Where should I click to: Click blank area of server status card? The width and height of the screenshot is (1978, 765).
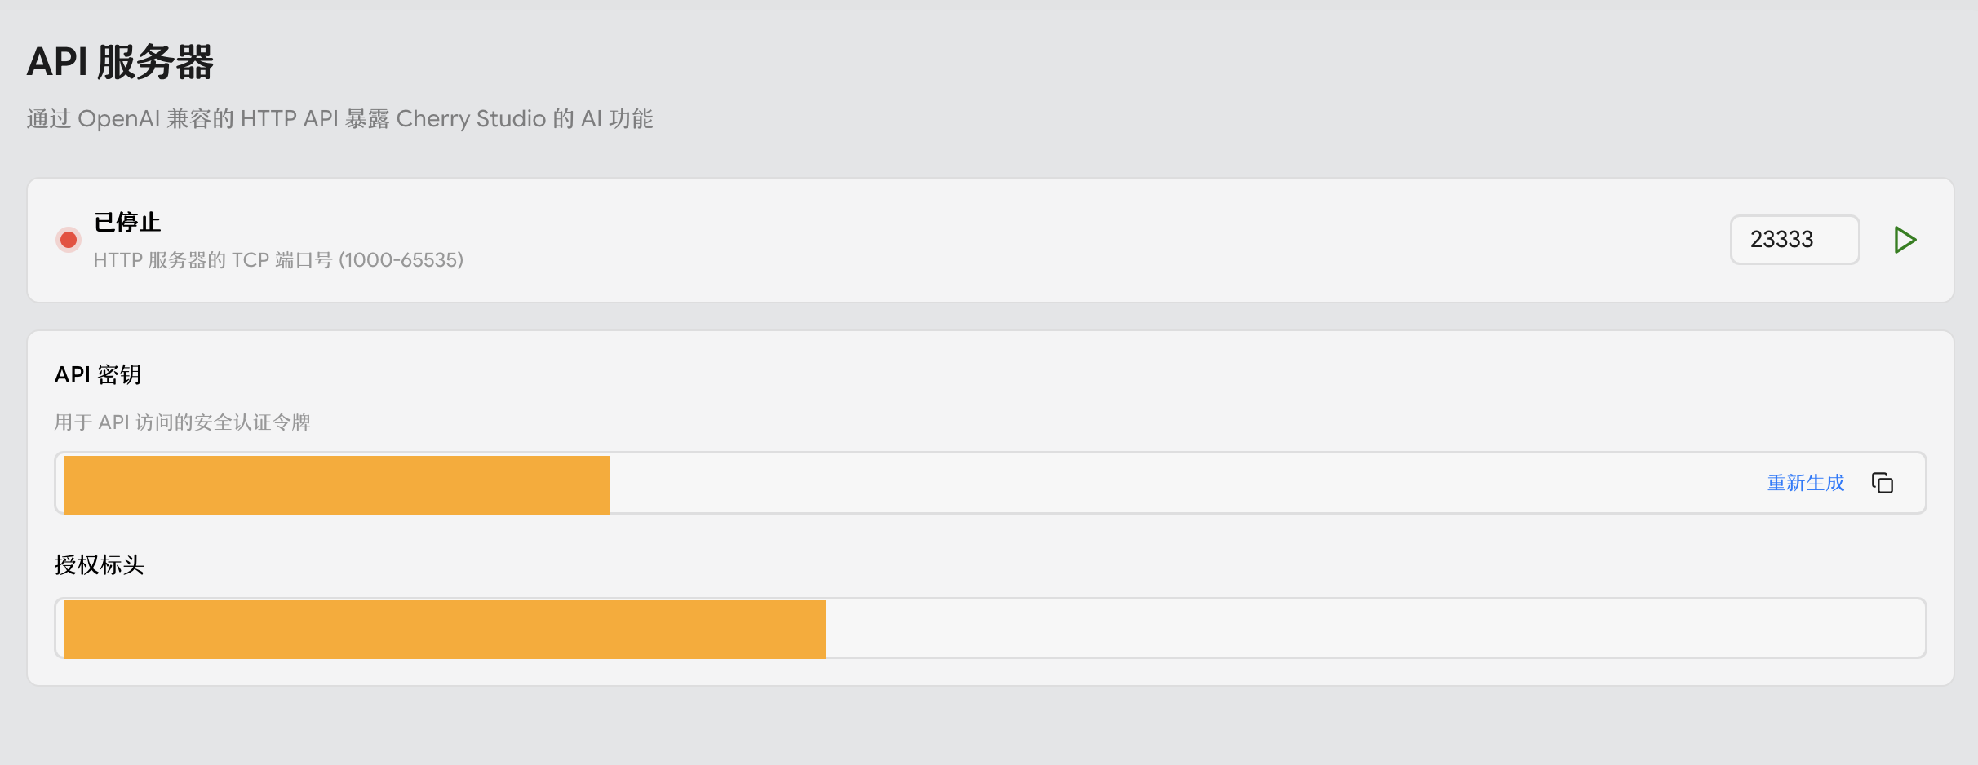pyautogui.click(x=979, y=240)
